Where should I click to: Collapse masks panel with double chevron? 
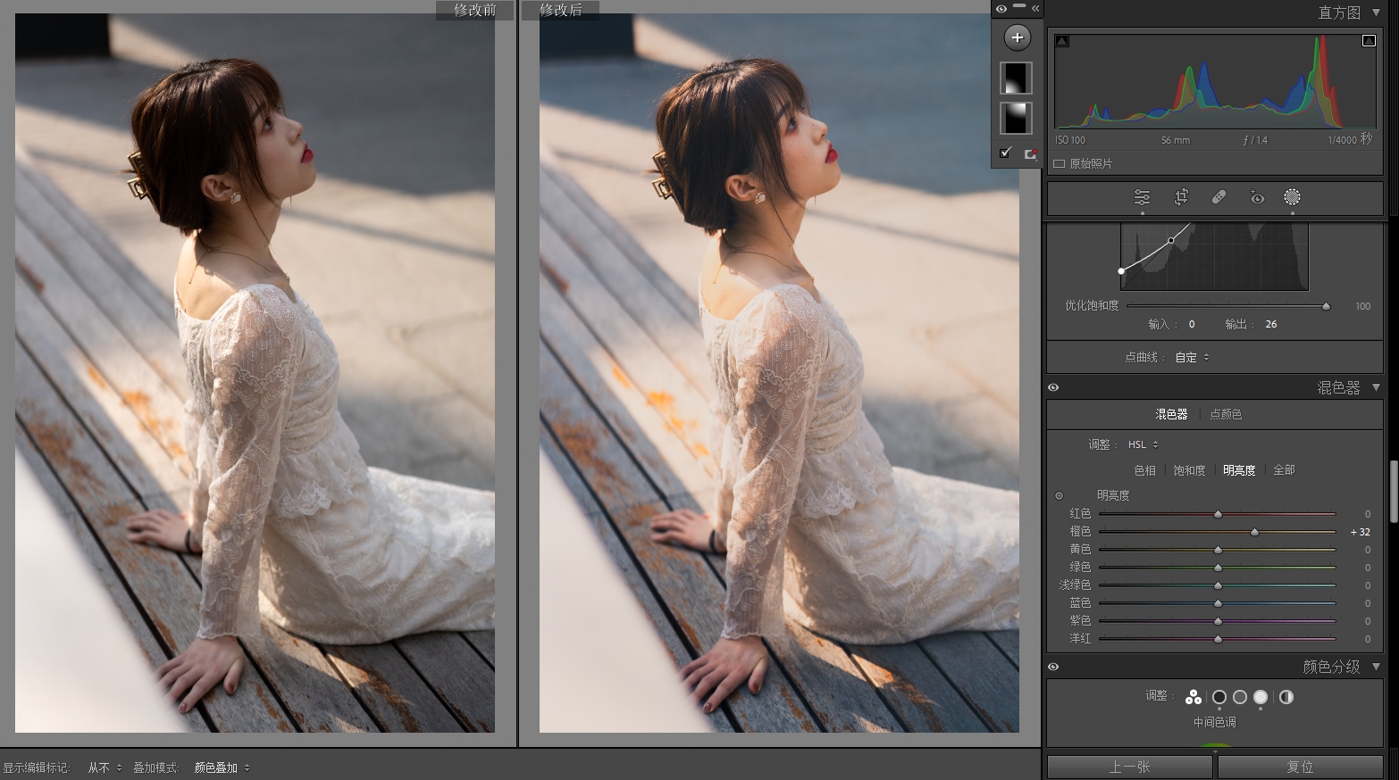click(1035, 9)
